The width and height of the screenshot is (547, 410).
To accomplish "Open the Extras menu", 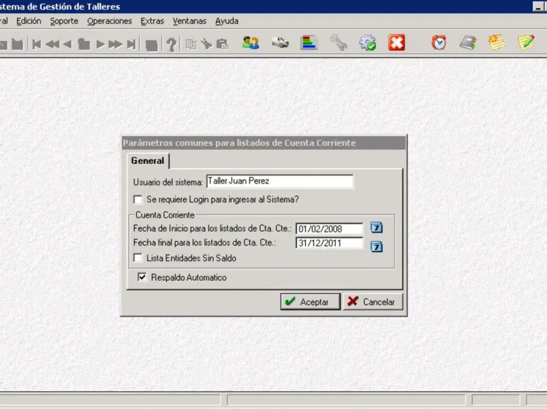I will click(152, 21).
